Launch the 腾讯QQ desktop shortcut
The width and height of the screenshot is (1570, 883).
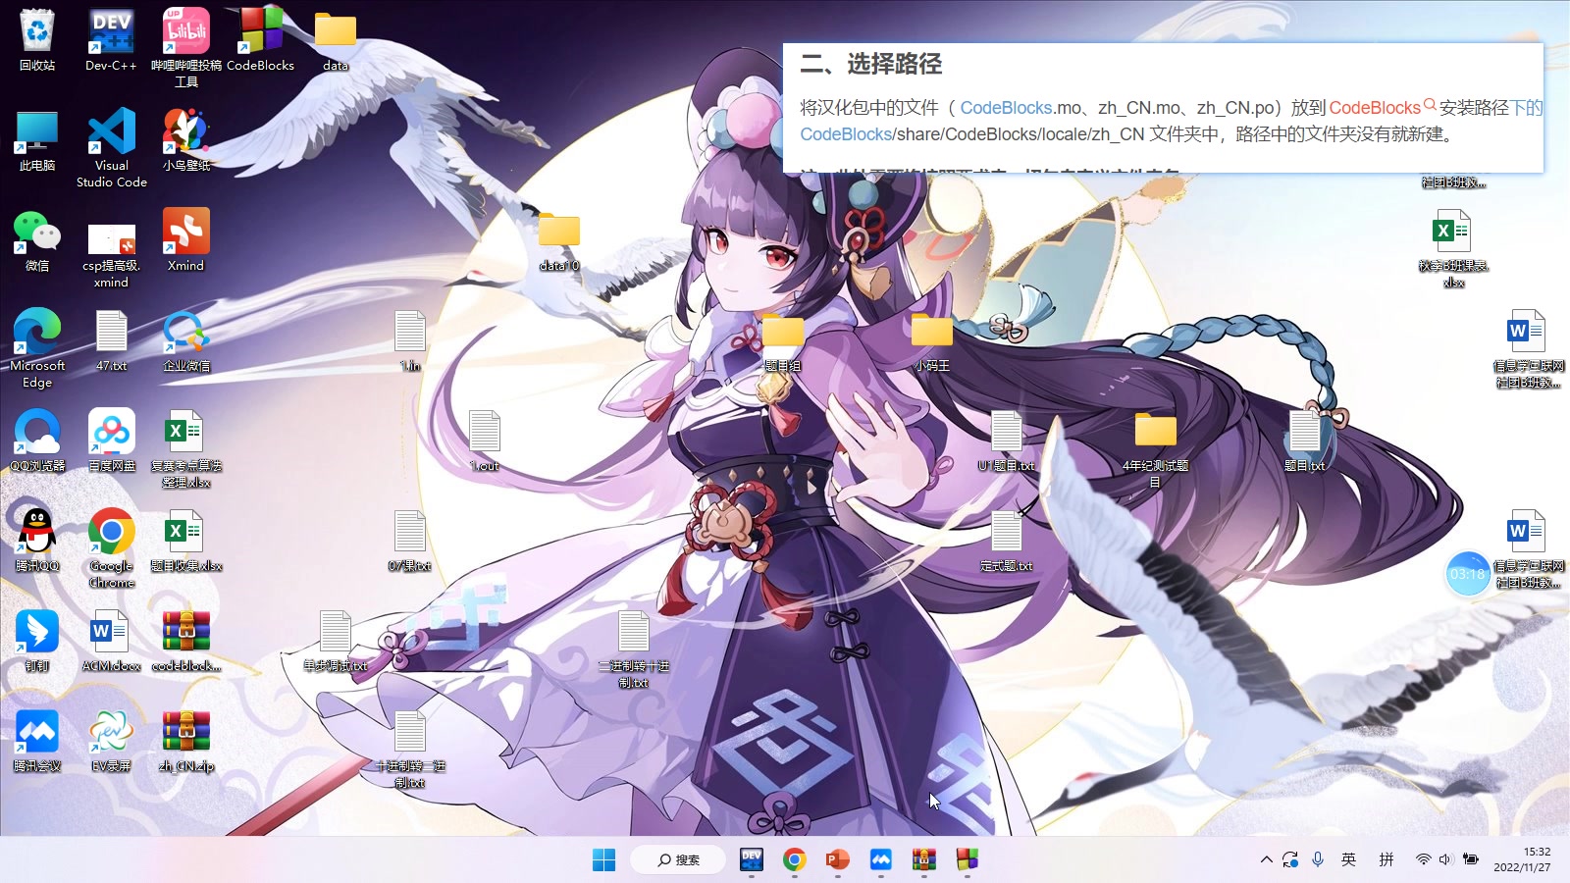(x=37, y=542)
